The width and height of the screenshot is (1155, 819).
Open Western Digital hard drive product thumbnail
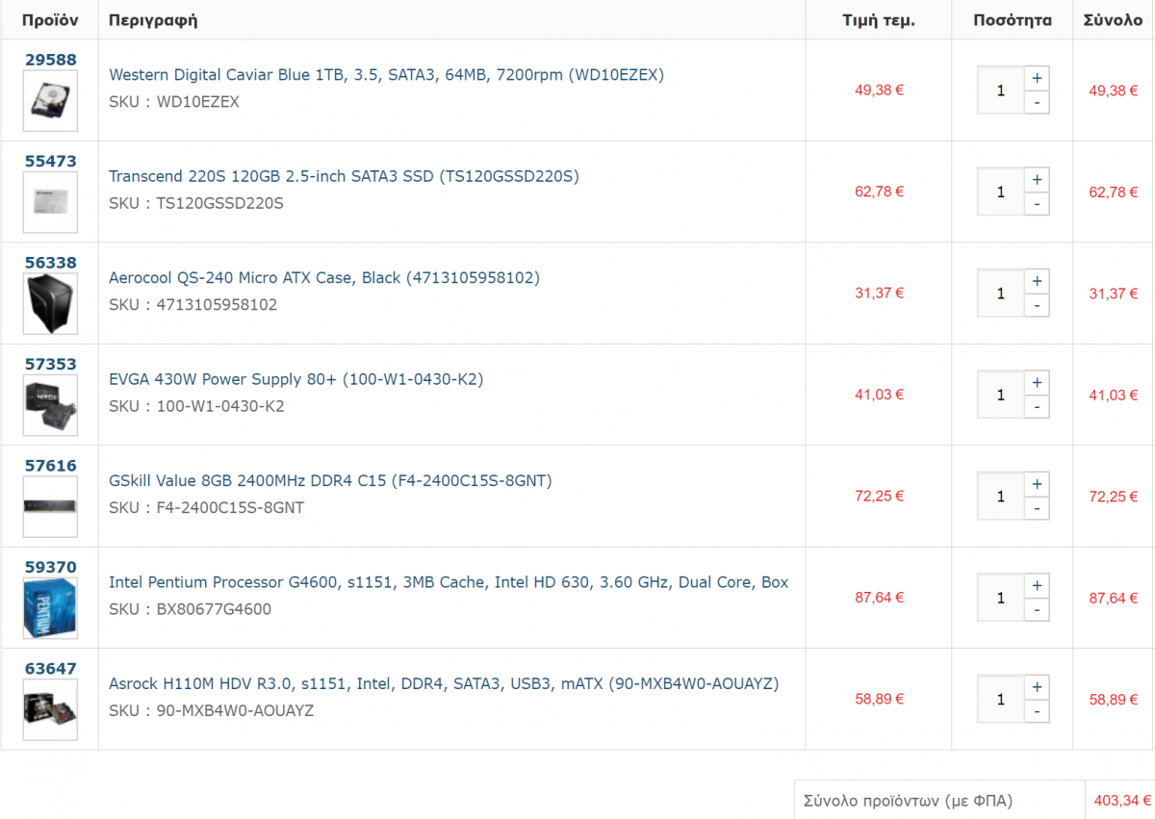click(50, 101)
